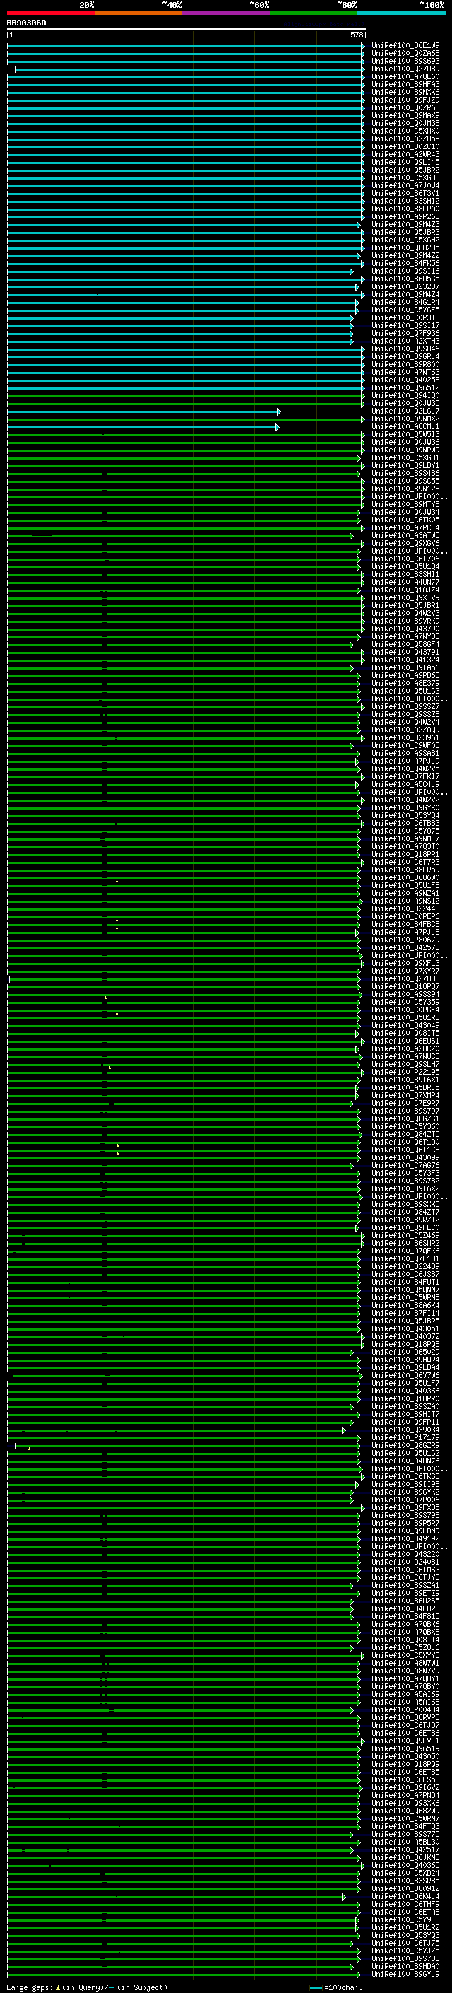
Task: Open hit UniRef100_B3SHI2
Action: pos(405,201)
